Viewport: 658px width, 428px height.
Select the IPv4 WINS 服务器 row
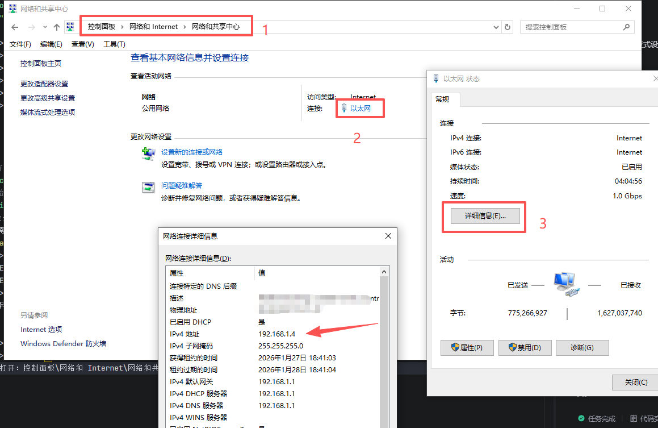(273, 418)
